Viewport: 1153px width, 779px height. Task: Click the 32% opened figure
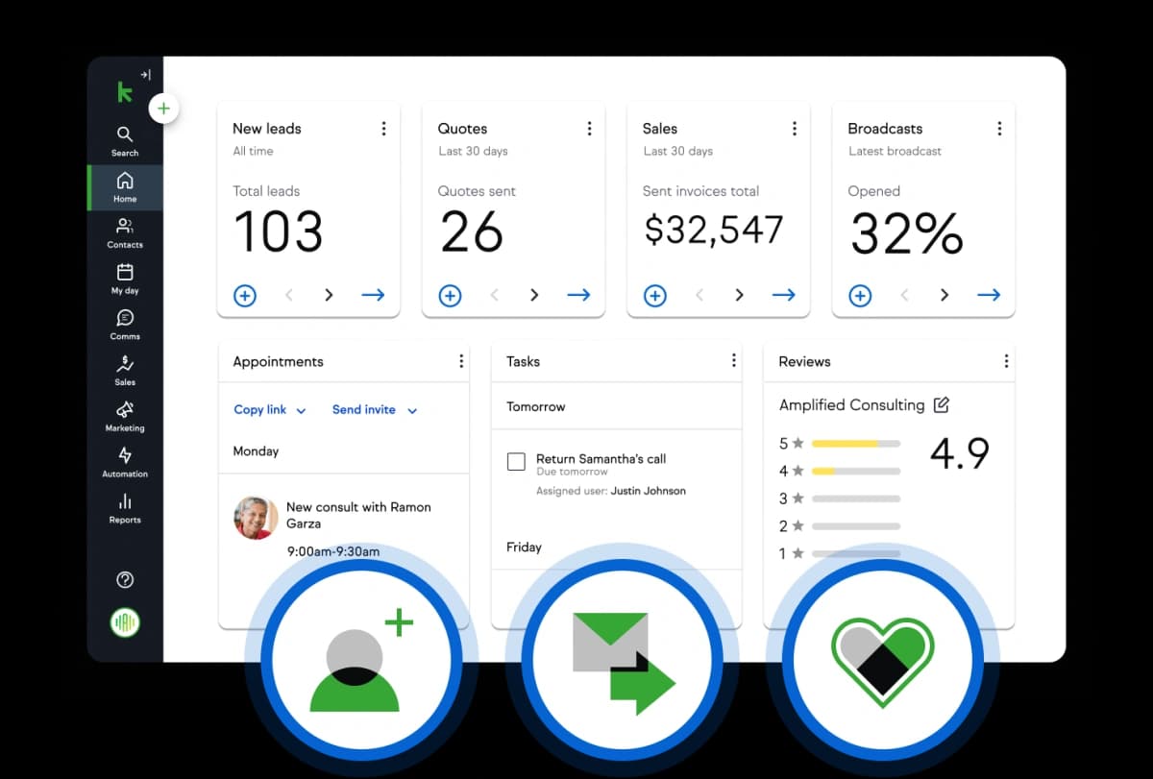click(x=907, y=233)
